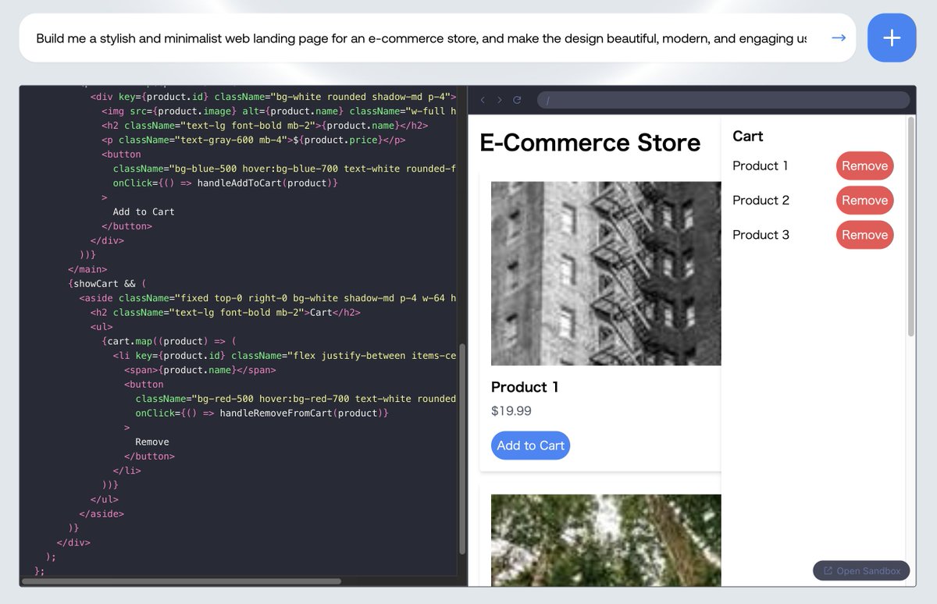Remove Product 2 from the cart
The image size is (937, 604).
point(864,200)
